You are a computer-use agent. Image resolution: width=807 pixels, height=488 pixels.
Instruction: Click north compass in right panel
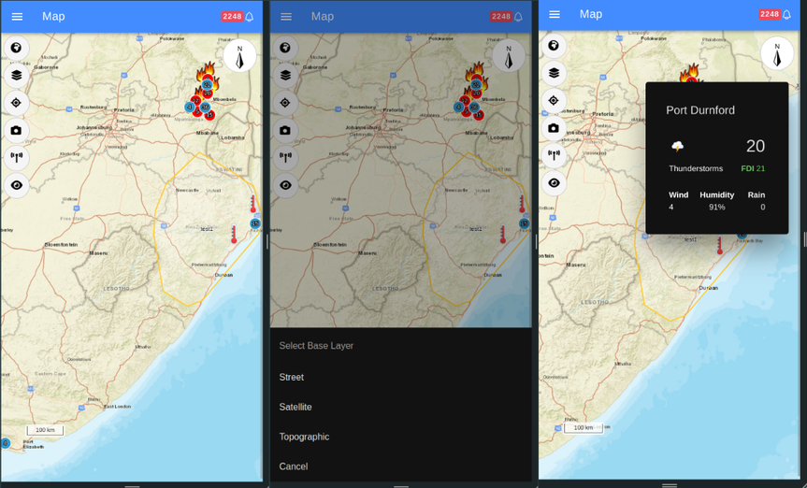(777, 53)
